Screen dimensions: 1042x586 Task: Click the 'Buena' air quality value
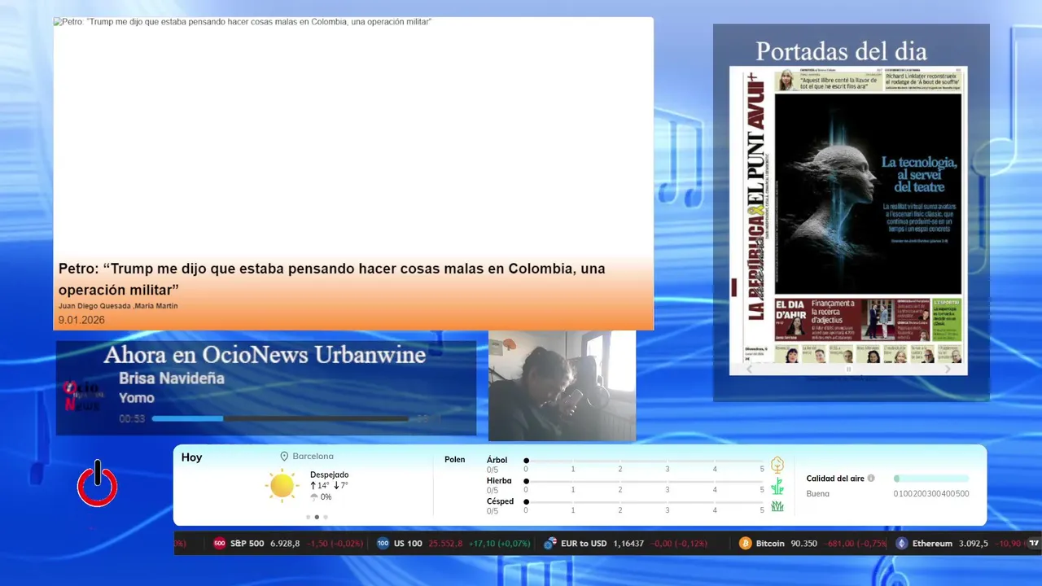(818, 493)
